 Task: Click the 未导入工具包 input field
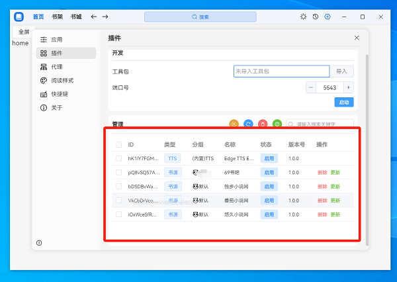pyautogui.click(x=282, y=71)
